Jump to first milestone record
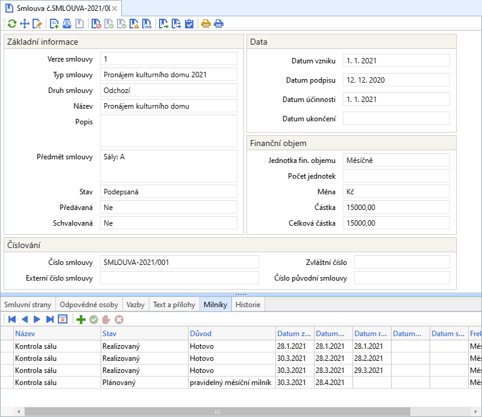This screenshot has height=417, width=482. pos(12,319)
